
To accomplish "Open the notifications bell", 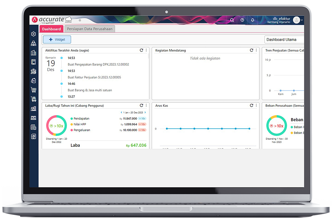I will click(253, 20).
